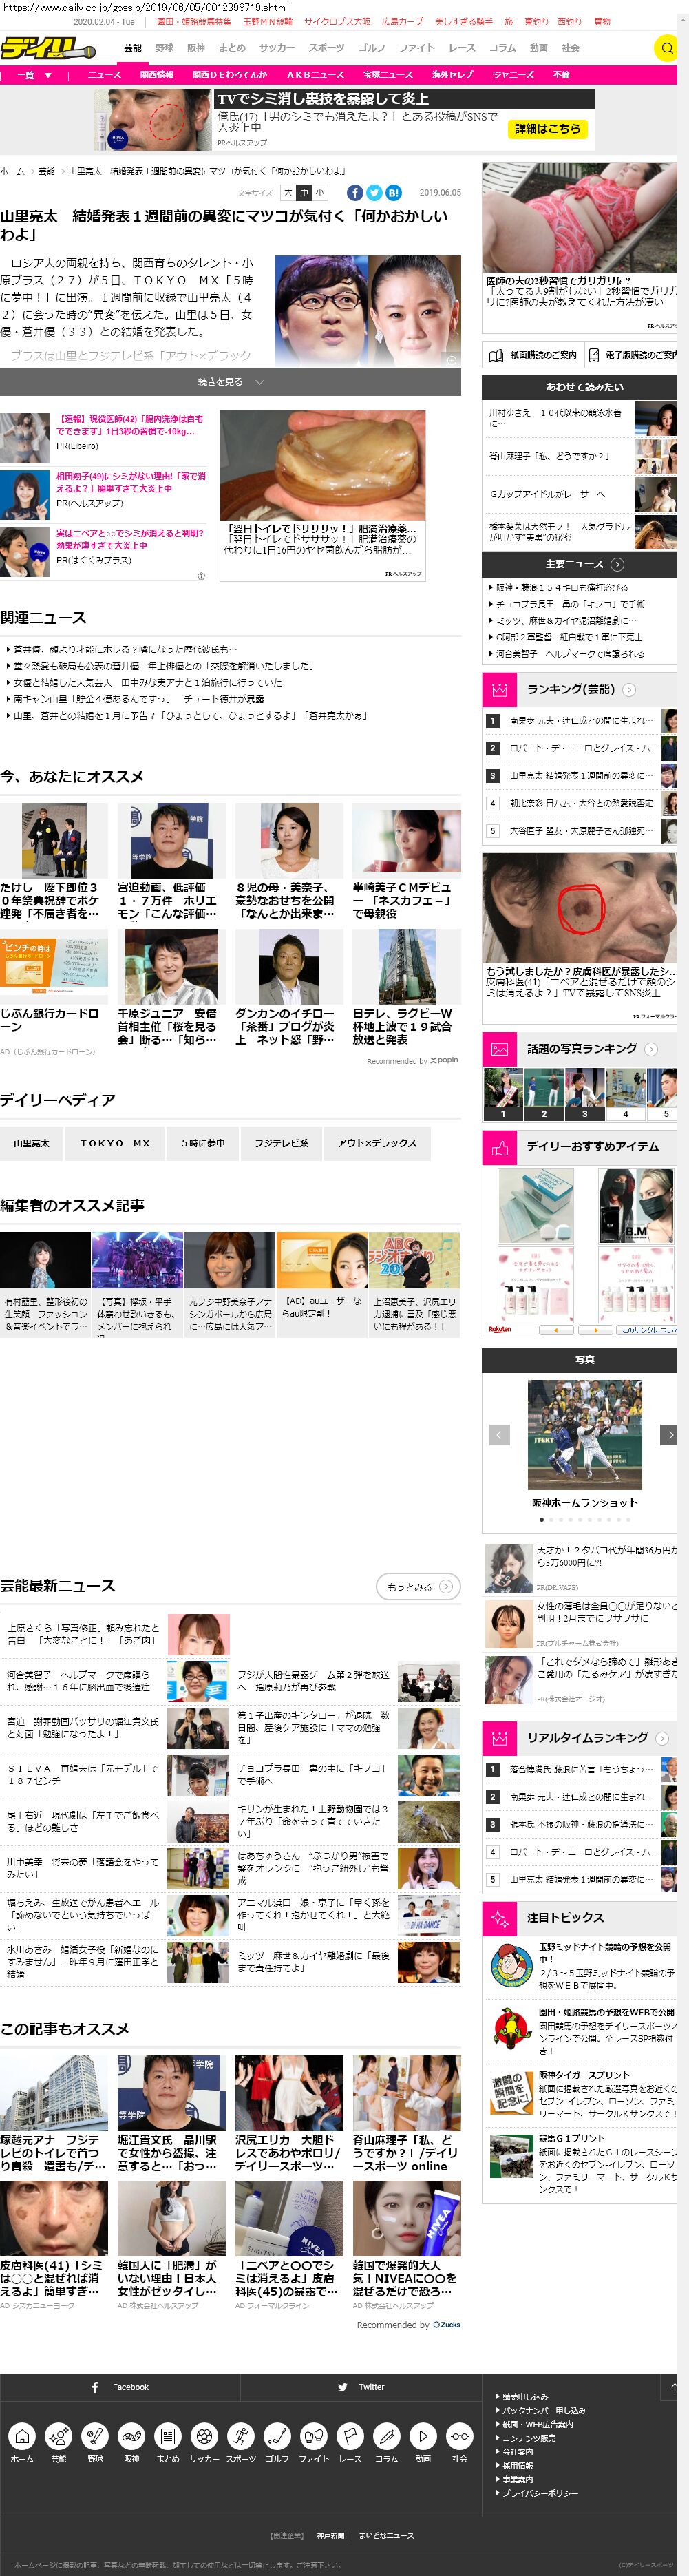689x2576 pixels.
Task: Share page via footer Facebook button
Action: [x=120, y=2387]
